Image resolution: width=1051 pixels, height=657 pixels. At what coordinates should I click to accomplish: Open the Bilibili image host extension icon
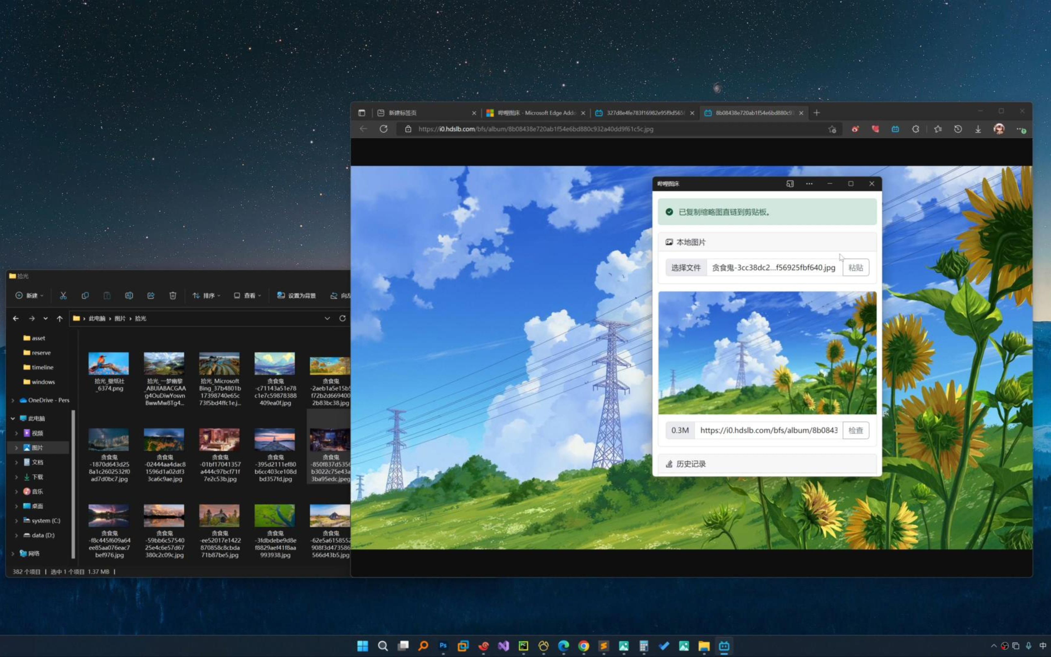coord(895,129)
